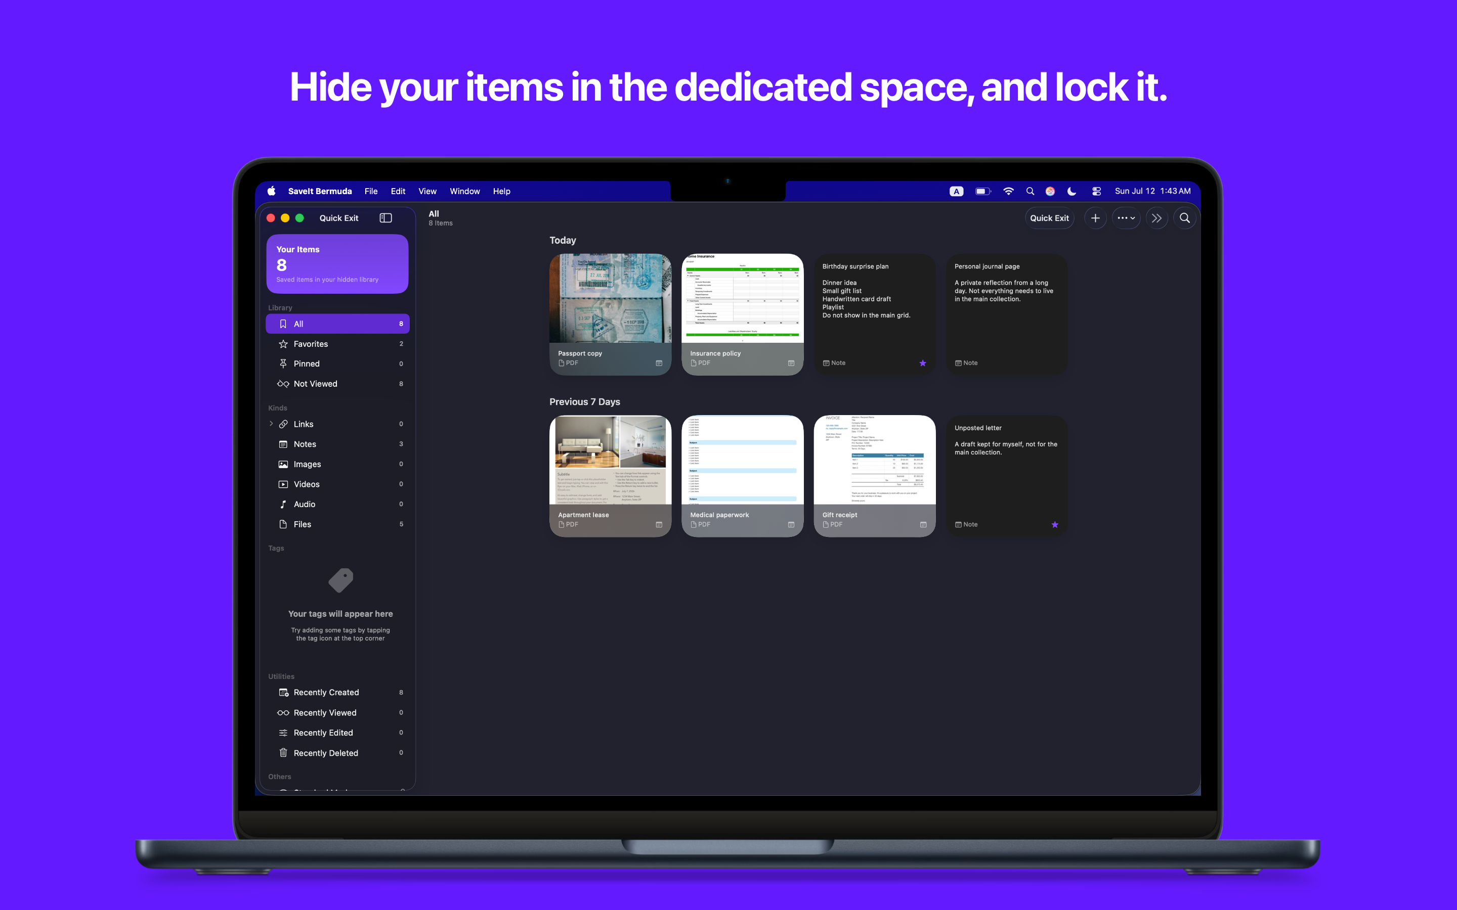Select Links kind in sidebar

click(x=337, y=424)
